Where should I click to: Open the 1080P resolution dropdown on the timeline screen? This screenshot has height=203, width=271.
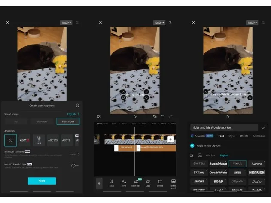(159, 23)
